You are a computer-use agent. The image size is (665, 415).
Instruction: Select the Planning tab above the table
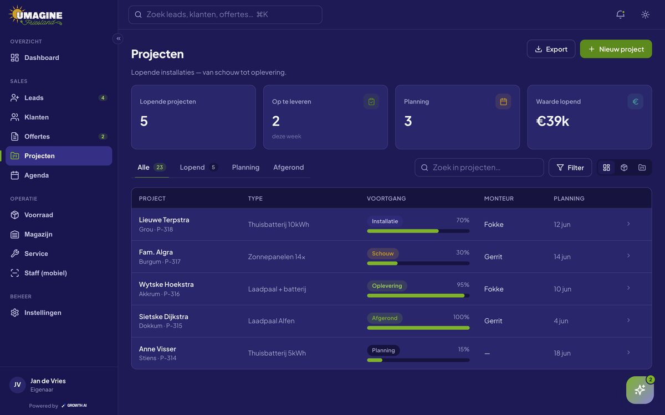[245, 168]
